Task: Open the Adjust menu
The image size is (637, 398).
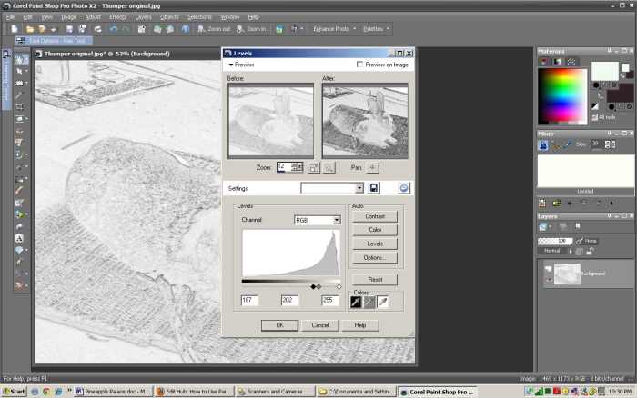Action: [x=93, y=17]
